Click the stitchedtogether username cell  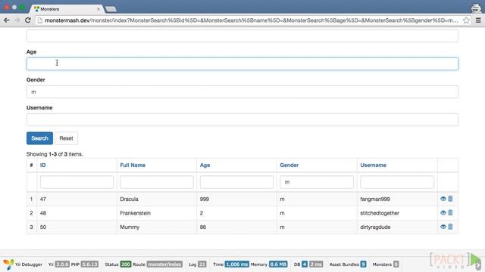(x=397, y=213)
